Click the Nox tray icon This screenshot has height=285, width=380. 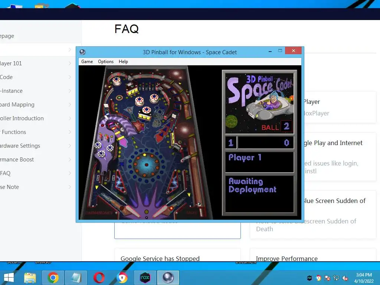pos(309,278)
